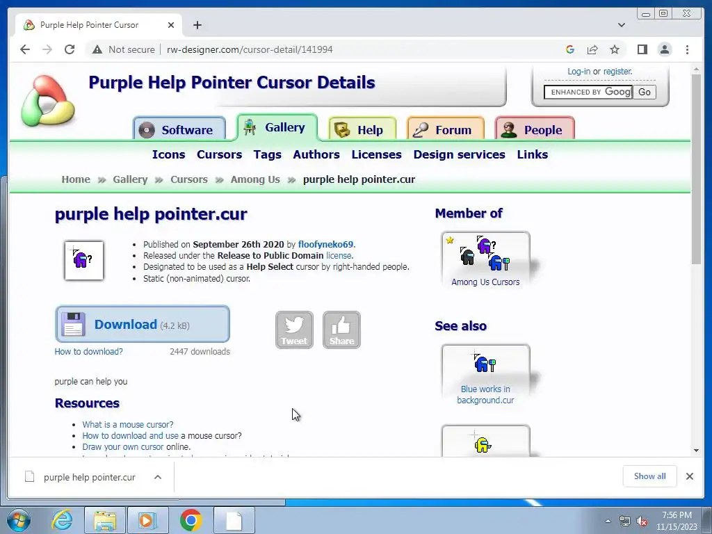Open a new browser tab

tap(197, 25)
